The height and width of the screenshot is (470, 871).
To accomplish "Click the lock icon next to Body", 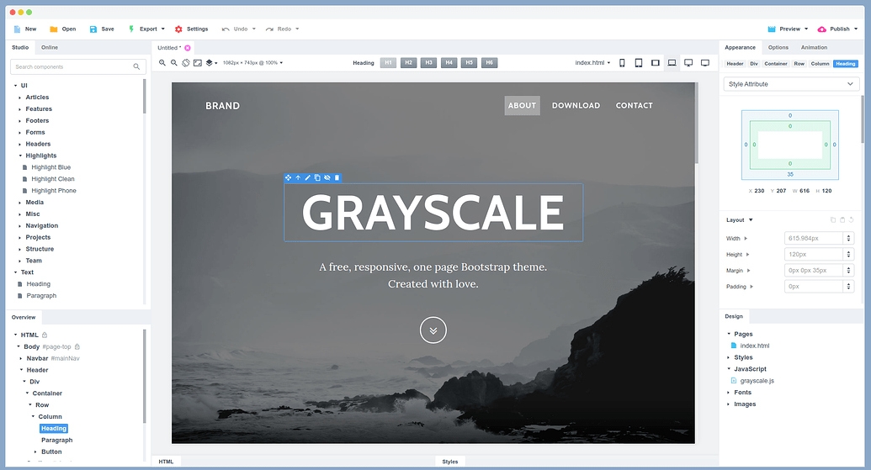I will (x=77, y=346).
